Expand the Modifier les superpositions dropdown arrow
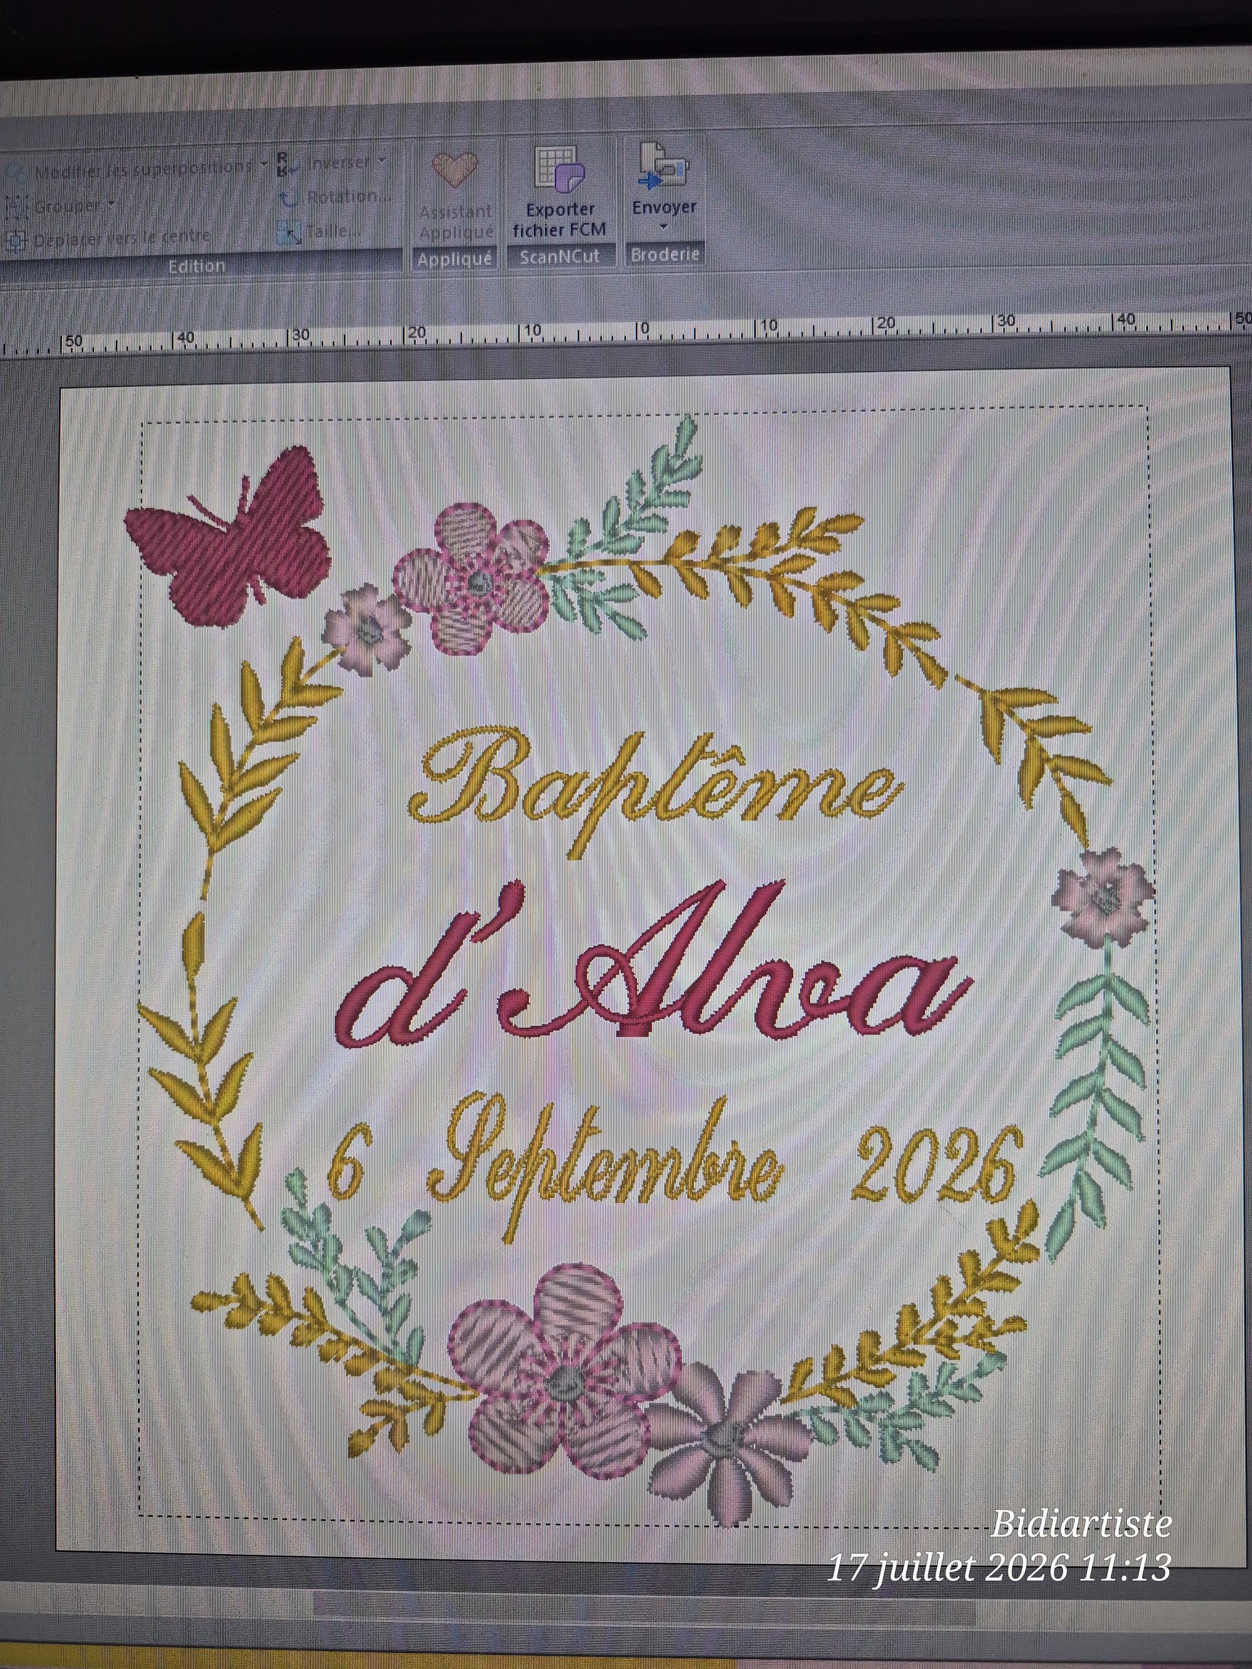 point(263,164)
